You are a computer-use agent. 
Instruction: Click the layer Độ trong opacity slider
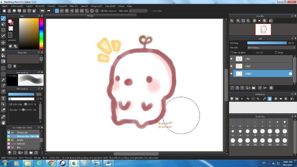[267, 43]
